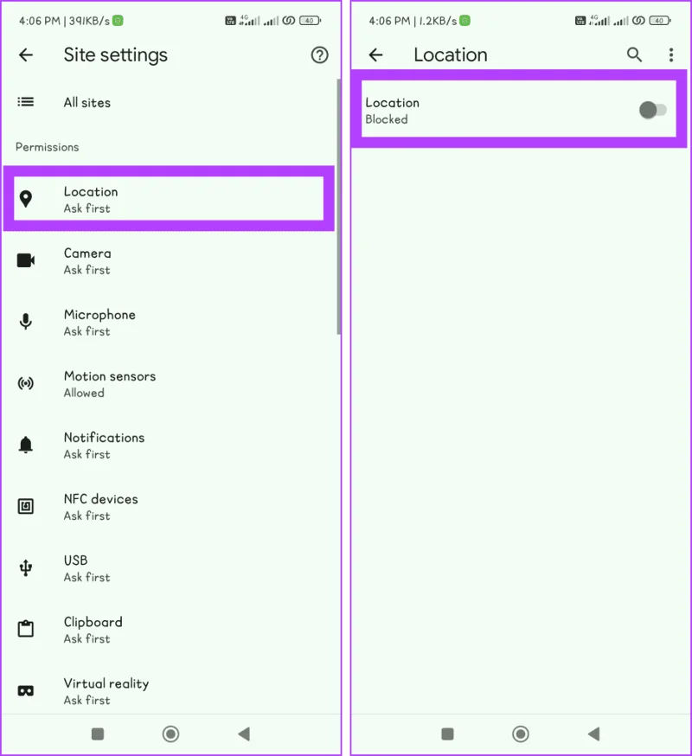Click the Site settings scrollbar
Screen dimensions: 692x756
(x=338, y=207)
